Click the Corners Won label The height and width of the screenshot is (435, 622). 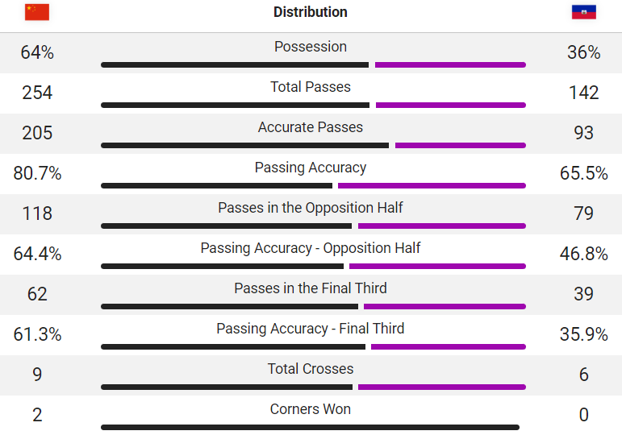click(x=311, y=409)
